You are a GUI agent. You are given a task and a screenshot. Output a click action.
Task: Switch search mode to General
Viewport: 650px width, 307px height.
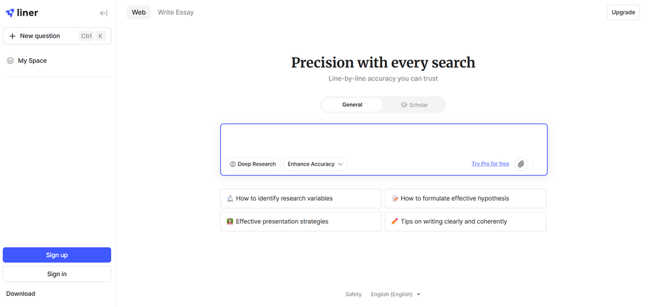click(352, 104)
